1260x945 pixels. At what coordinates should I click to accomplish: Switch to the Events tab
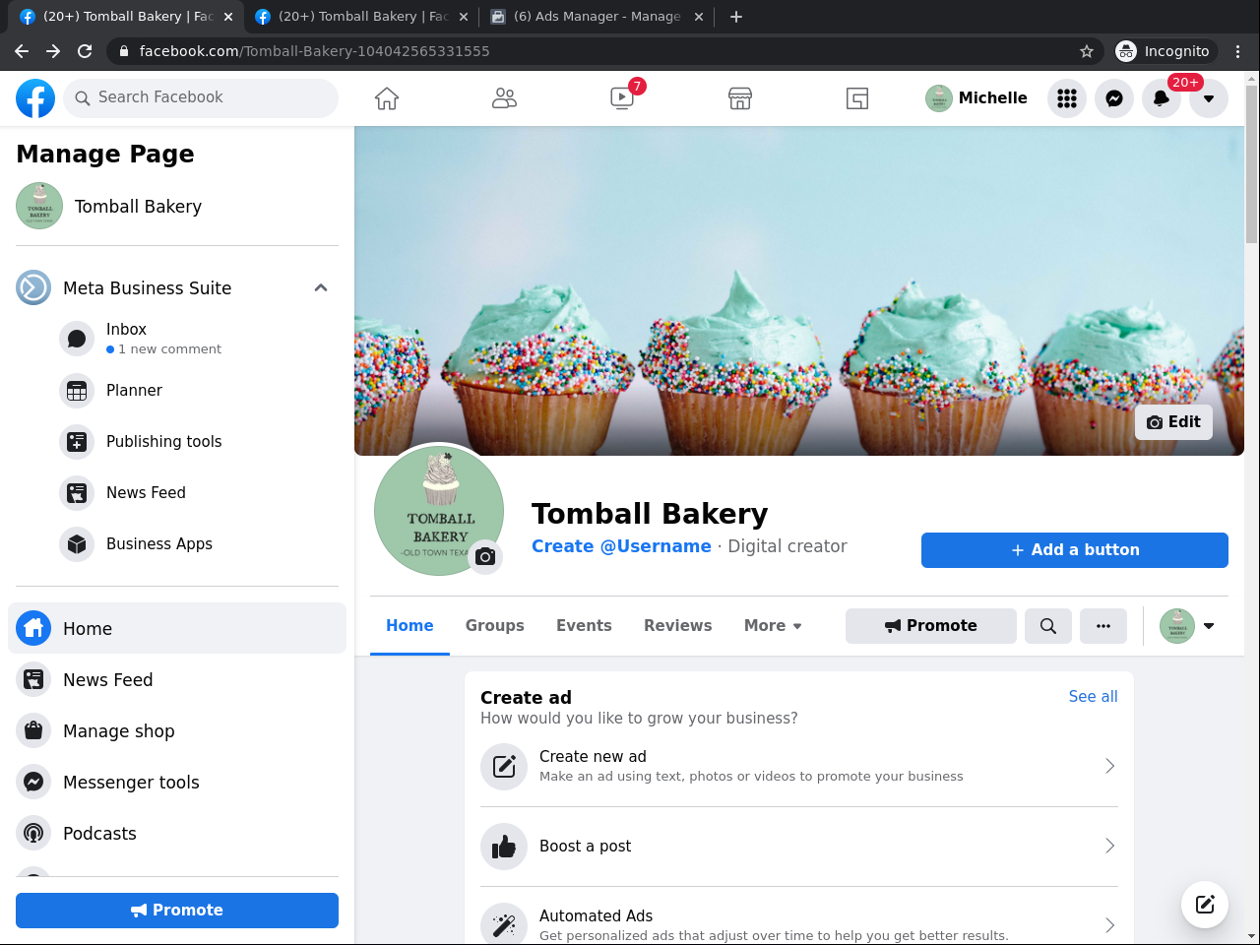[x=584, y=626]
